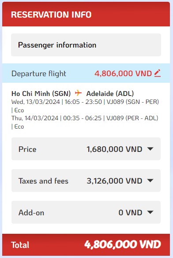Expand the Add-on dropdown arrow
Image resolution: width=173 pixels, height=258 pixels.
coord(150,212)
